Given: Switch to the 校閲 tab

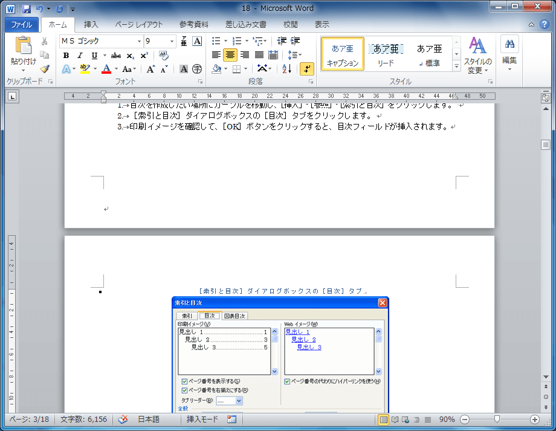Looking at the screenshot, I should coord(291,24).
